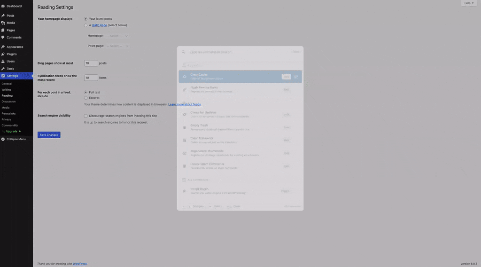Open the Homepage select dropdown
This screenshot has height=267, width=481.
(117, 36)
